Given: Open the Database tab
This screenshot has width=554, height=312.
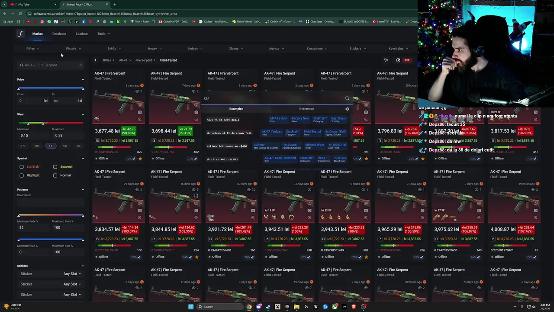Looking at the screenshot, I should pos(59,34).
